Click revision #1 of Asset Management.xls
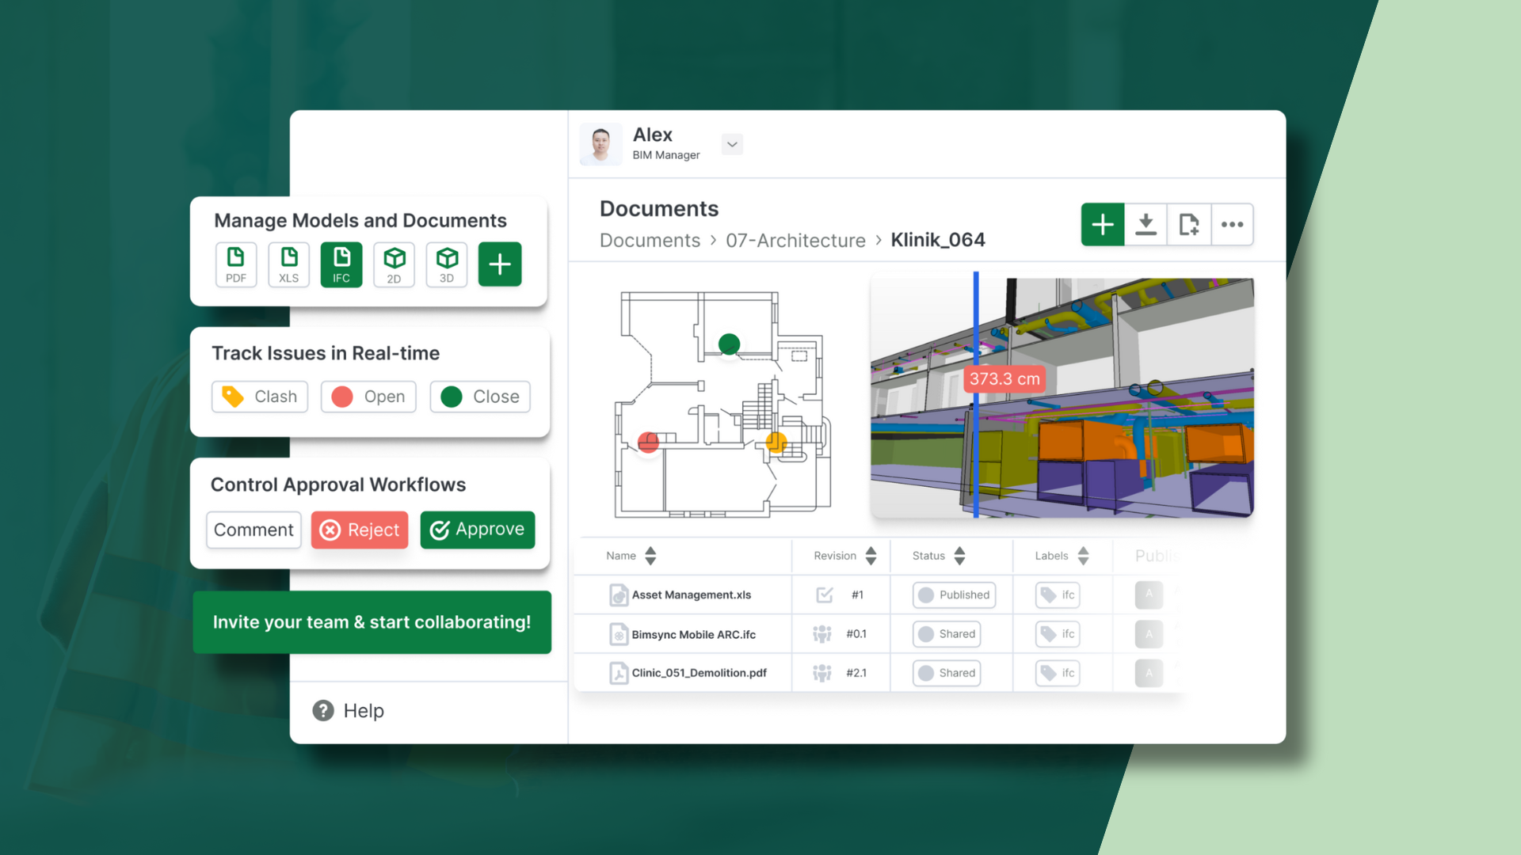1521x855 pixels. (x=857, y=595)
